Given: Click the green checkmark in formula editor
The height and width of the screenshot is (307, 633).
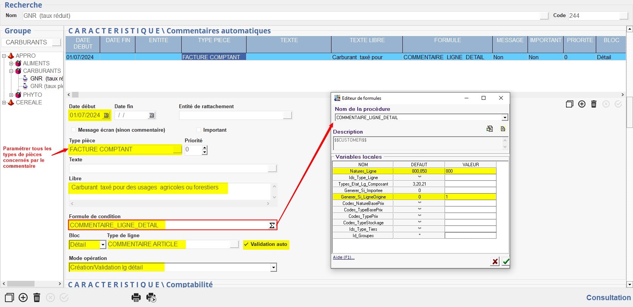Looking at the screenshot, I should [506, 261].
